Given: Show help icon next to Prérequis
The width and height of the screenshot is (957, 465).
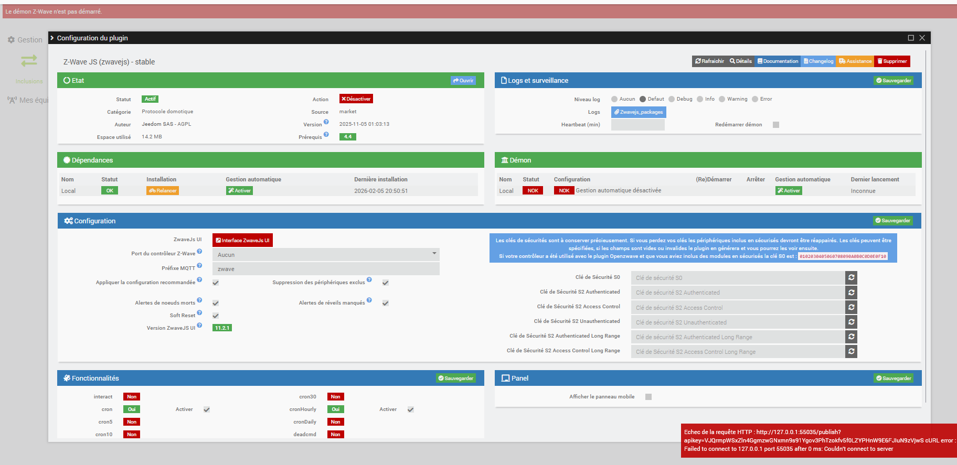Looking at the screenshot, I should tap(326, 135).
